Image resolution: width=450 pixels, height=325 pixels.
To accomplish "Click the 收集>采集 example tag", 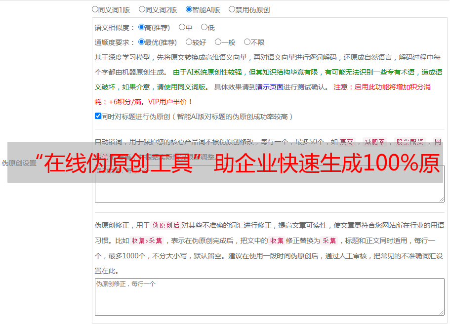I will click(x=147, y=241).
